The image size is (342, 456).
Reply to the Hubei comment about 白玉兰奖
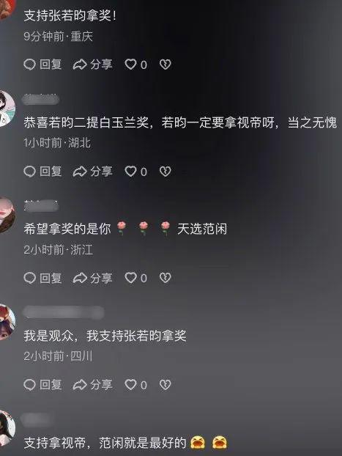tap(42, 172)
